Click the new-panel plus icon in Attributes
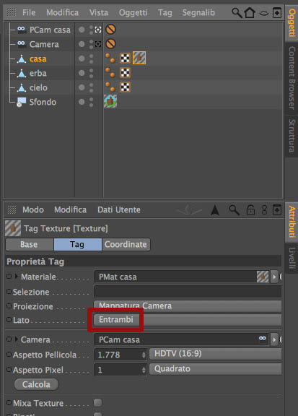 pyautogui.click(x=277, y=210)
